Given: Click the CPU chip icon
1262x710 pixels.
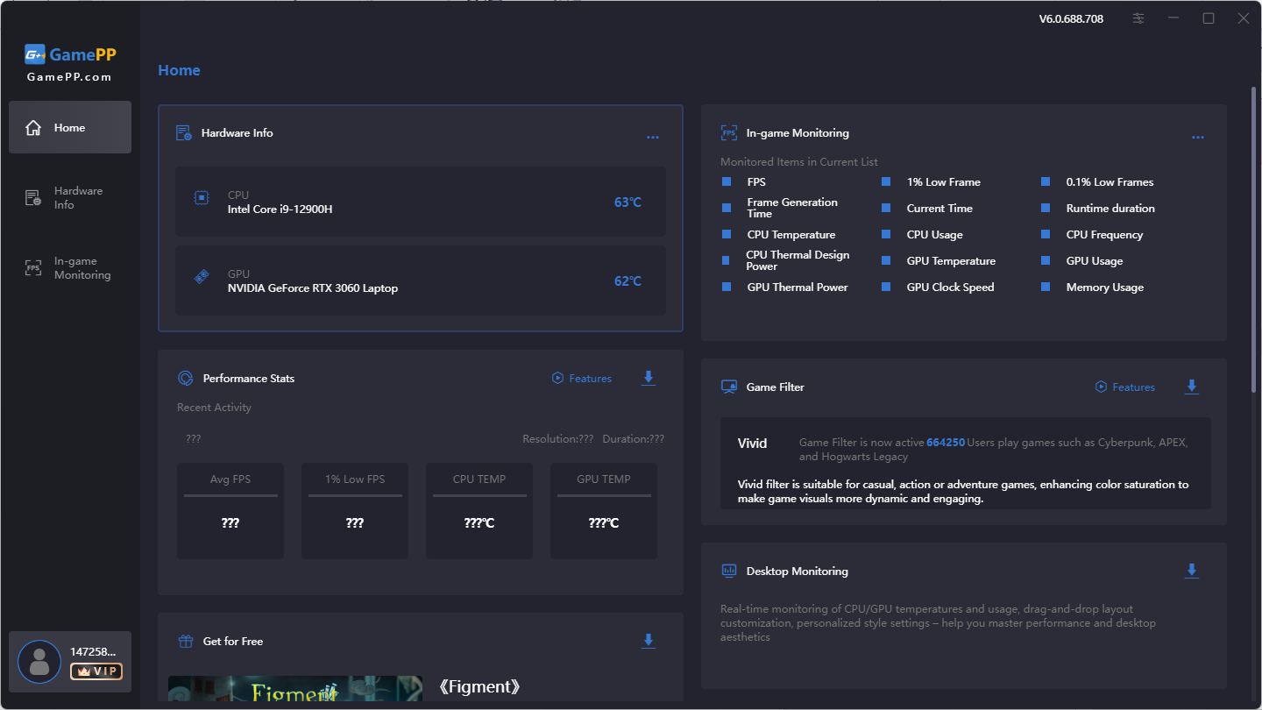Looking at the screenshot, I should (202, 198).
